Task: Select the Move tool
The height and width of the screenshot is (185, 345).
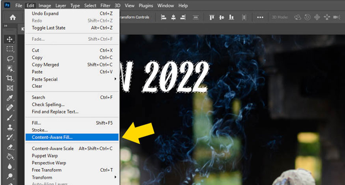Action: point(10,40)
